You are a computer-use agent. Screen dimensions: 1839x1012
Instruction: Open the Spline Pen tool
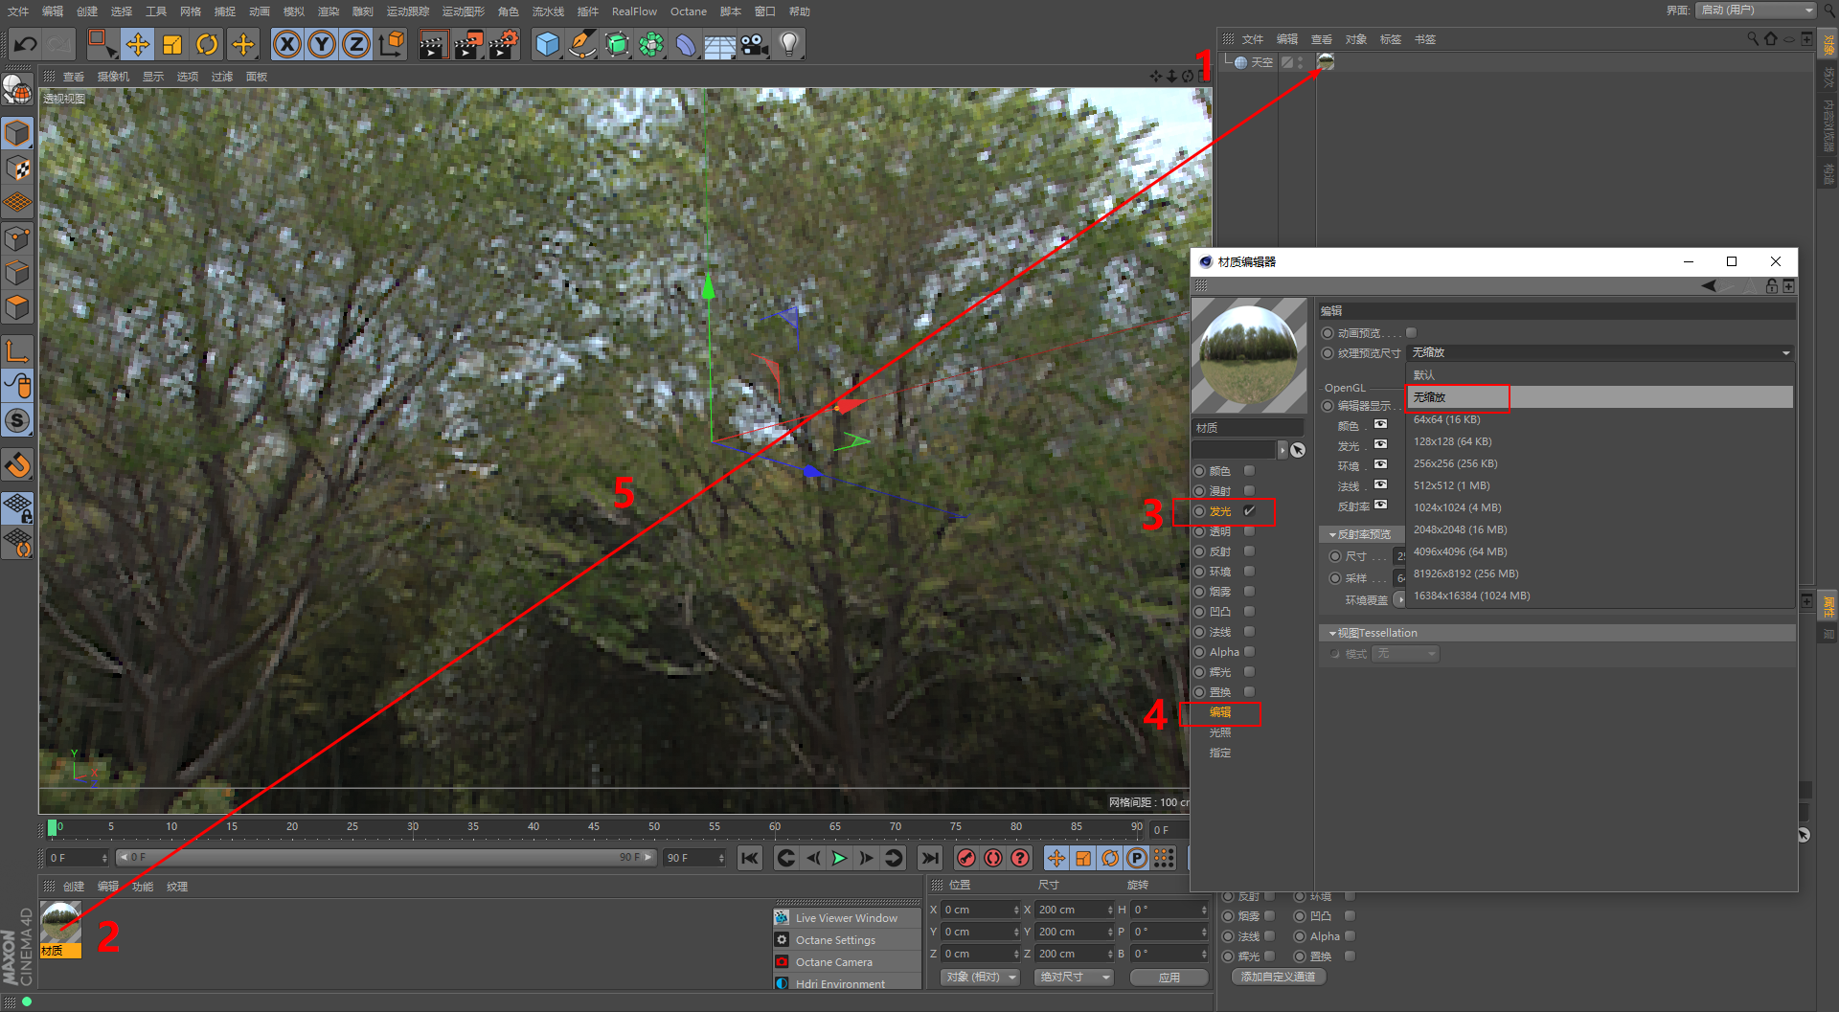click(582, 44)
